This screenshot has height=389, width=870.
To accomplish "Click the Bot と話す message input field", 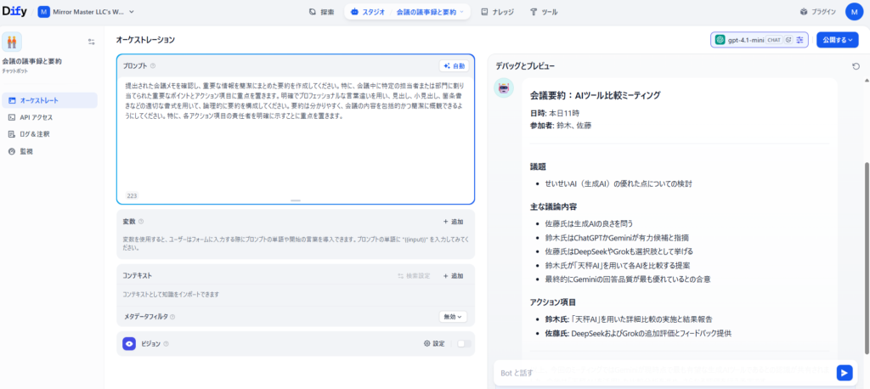I will tap(663, 372).
